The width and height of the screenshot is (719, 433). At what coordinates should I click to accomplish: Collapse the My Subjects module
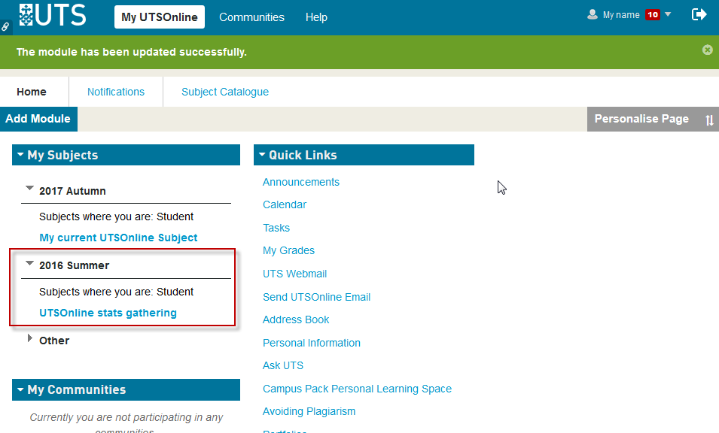point(20,155)
